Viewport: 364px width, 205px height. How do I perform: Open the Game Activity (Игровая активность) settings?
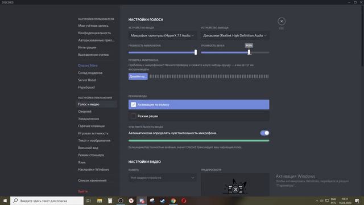point(93,133)
